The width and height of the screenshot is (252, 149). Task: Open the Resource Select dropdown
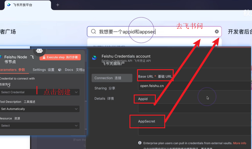pyautogui.click(x=40, y=126)
